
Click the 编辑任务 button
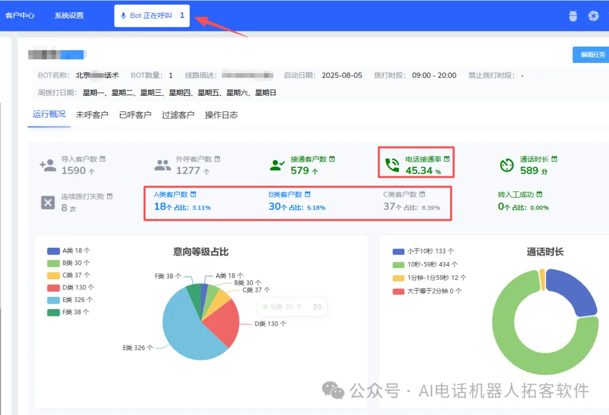(x=593, y=55)
